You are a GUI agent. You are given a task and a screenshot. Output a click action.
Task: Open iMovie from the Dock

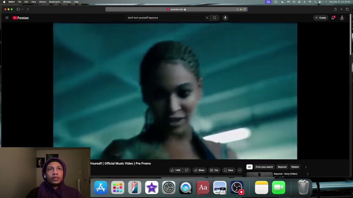(x=152, y=188)
